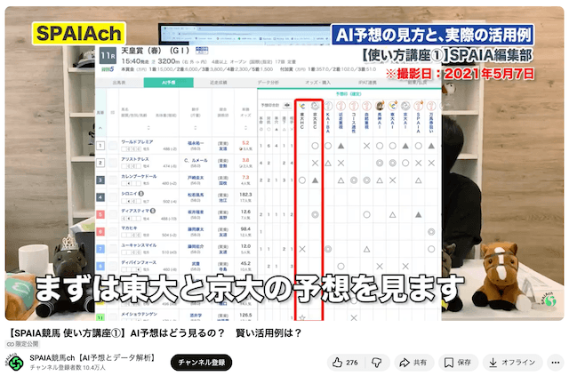Save video using the 保存 button

click(458, 362)
